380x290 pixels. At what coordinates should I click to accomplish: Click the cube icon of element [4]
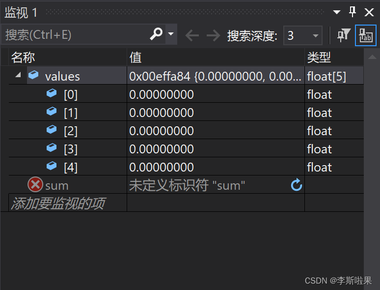[52, 166]
